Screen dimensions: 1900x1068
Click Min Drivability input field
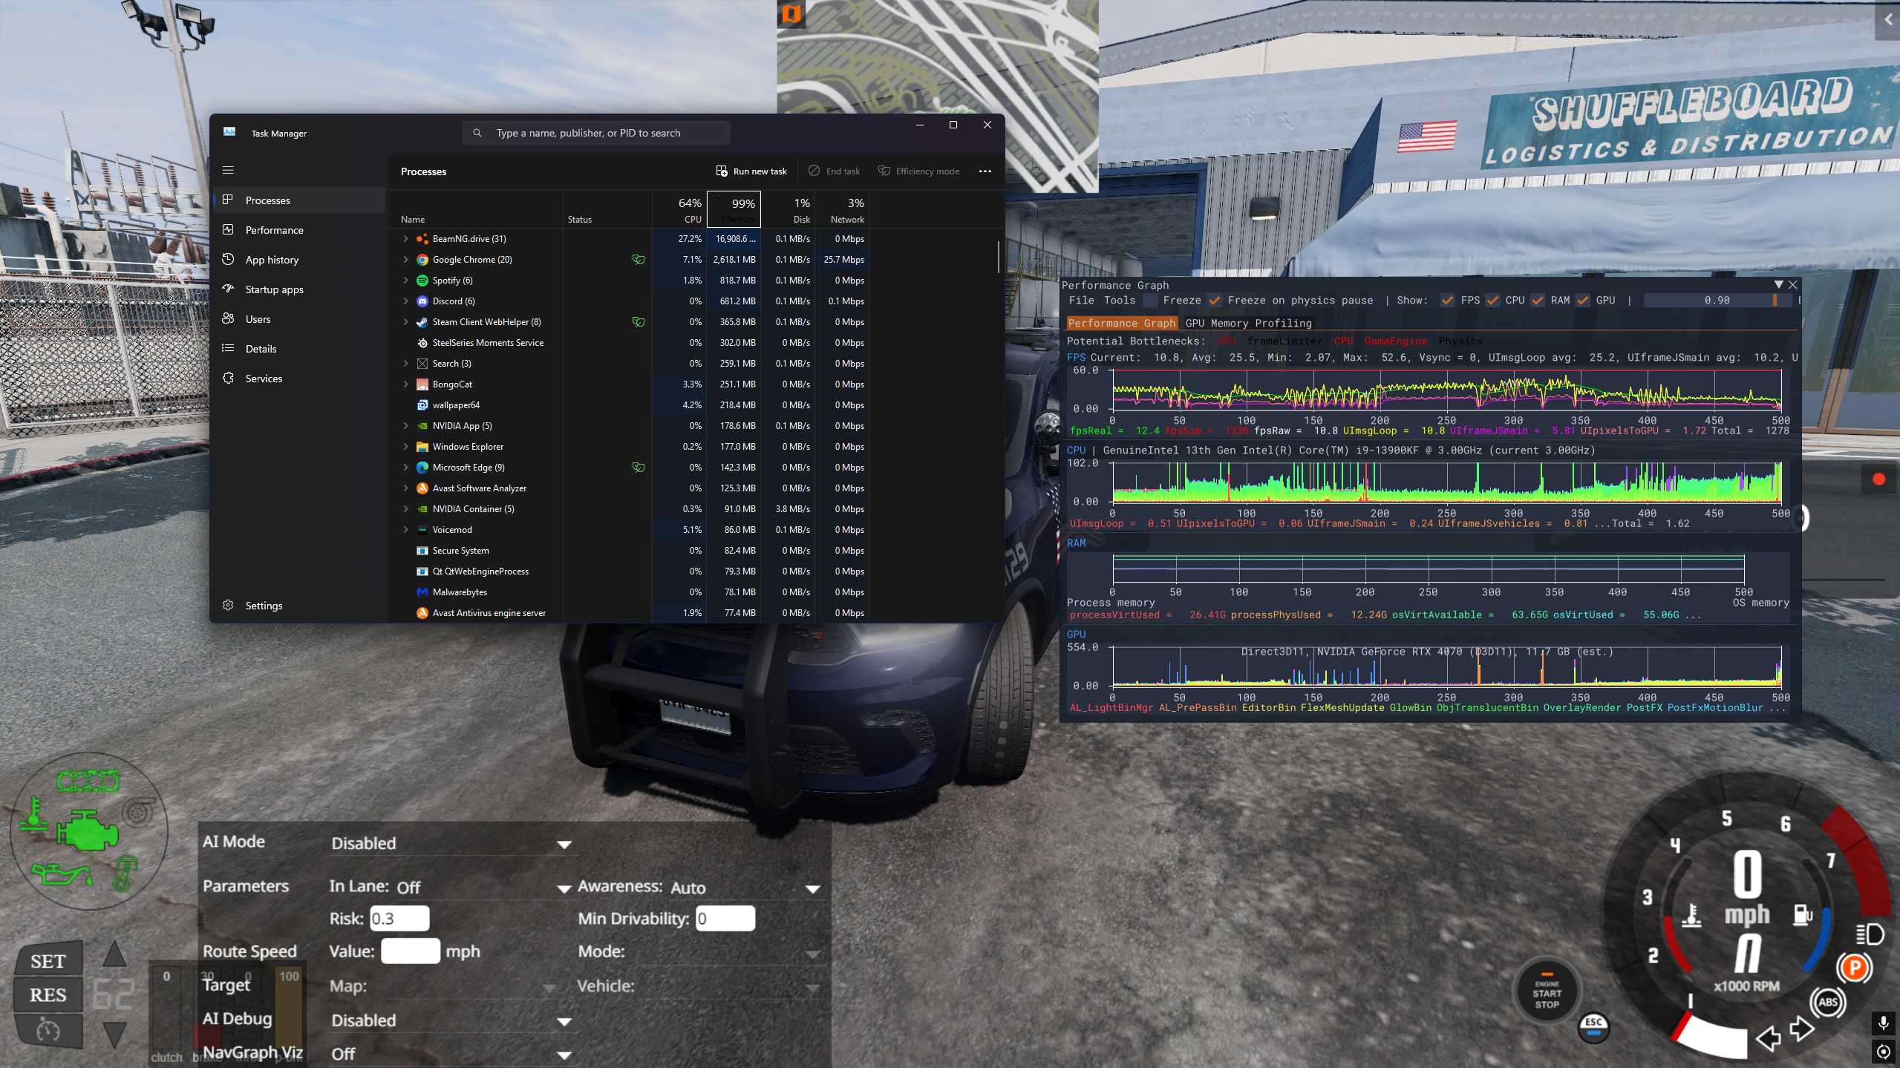pyautogui.click(x=725, y=919)
